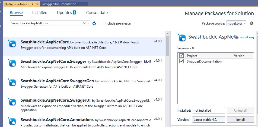The height and width of the screenshot is (127, 258).
Task: Click the SwaggerDocumentation project row name
Action: click(204, 61)
